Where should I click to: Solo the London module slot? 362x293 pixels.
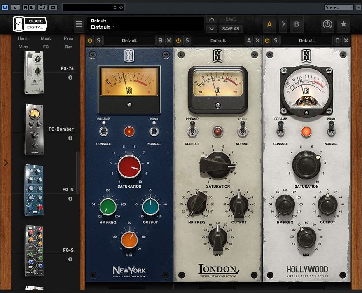click(x=187, y=40)
